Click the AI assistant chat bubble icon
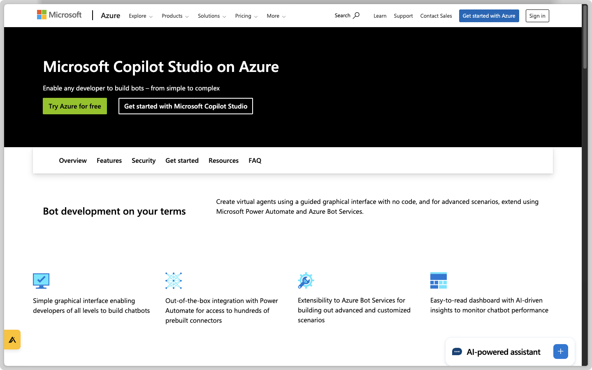 tap(457, 352)
